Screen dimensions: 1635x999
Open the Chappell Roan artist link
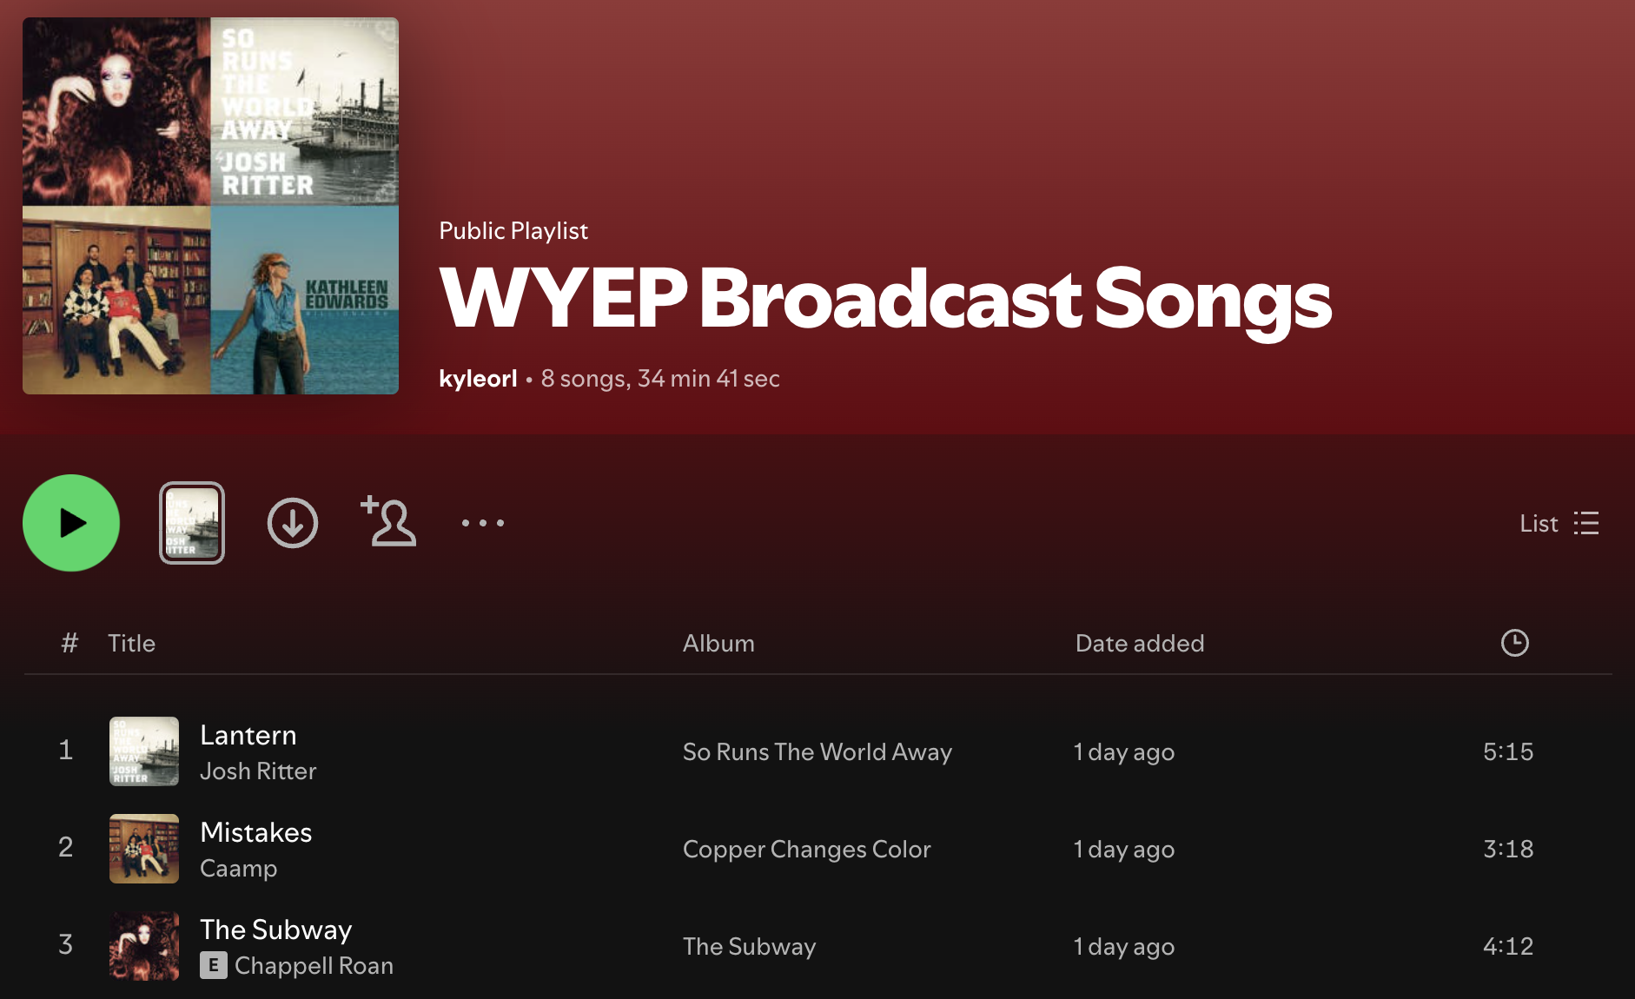click(x=314, y=966)
